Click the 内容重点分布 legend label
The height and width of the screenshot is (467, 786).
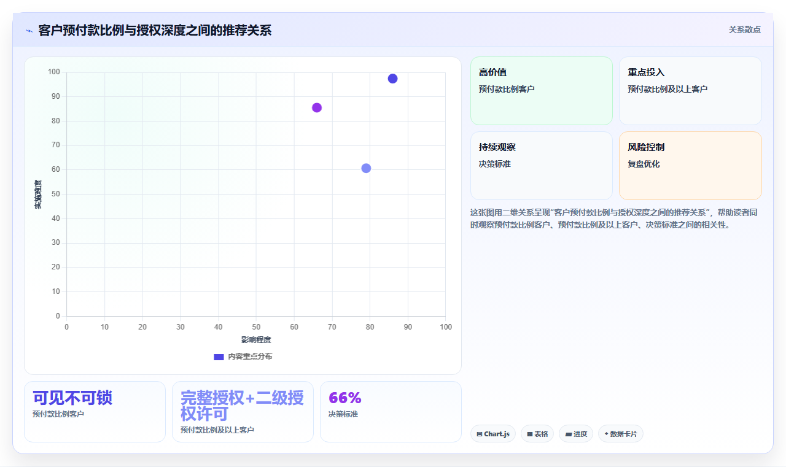pyautogui.click(x=250, y=357)
